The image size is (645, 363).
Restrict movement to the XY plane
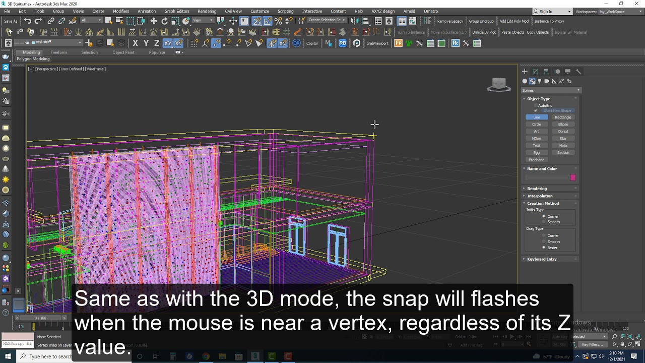pyautogui.click(x=168, y=43)
